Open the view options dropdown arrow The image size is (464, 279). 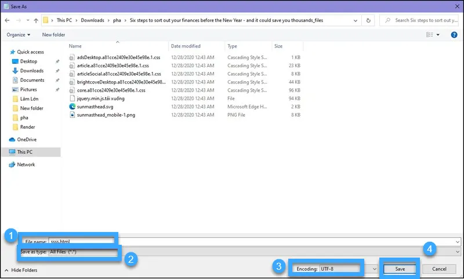438,35
